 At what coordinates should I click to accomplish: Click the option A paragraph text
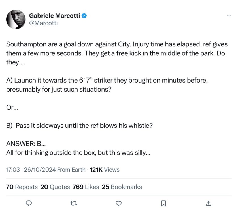(x=107, y=84)
